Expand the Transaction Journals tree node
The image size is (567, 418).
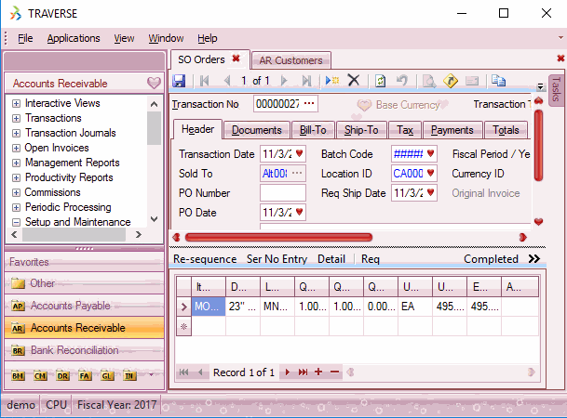point(16,133)
